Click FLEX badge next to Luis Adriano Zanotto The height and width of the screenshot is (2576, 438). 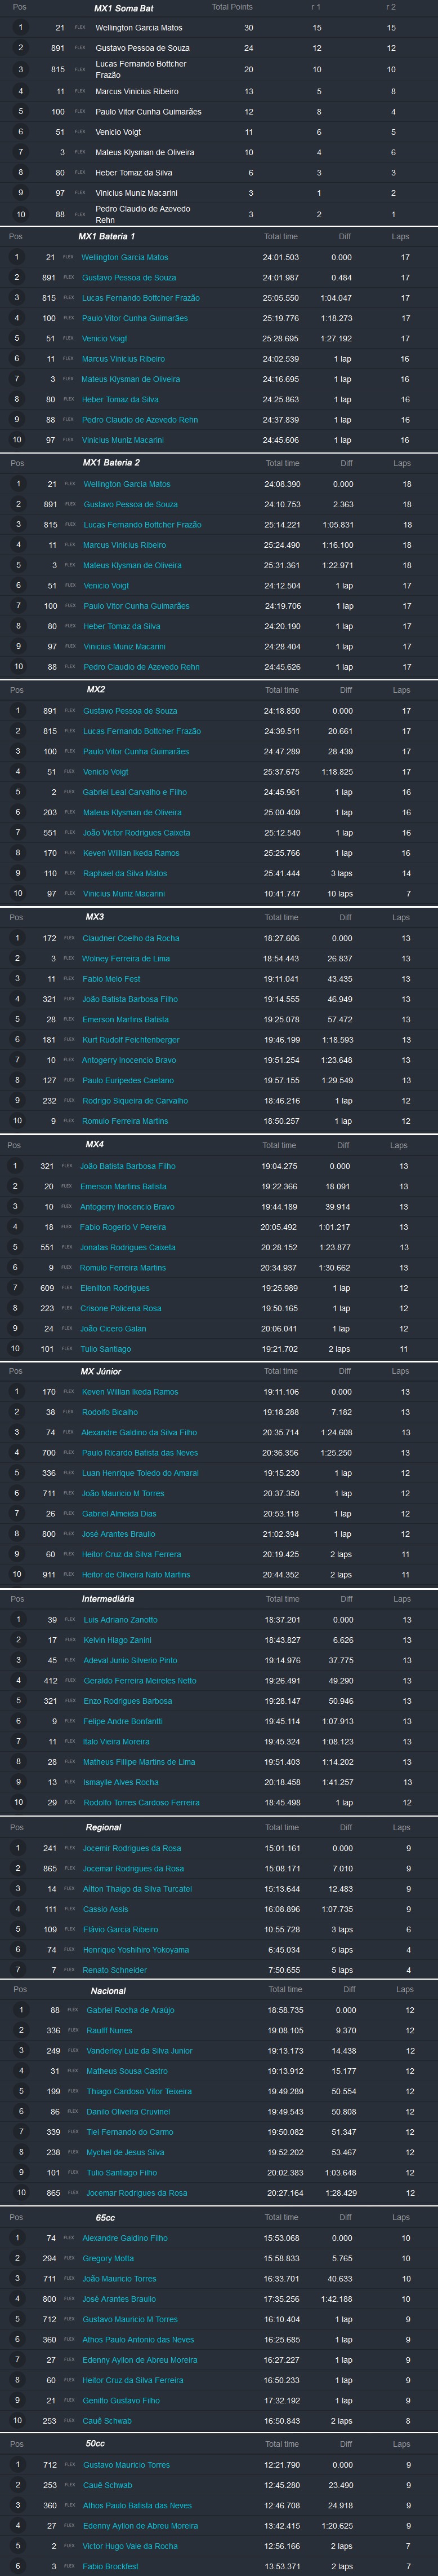click(x=69, y=1619)
